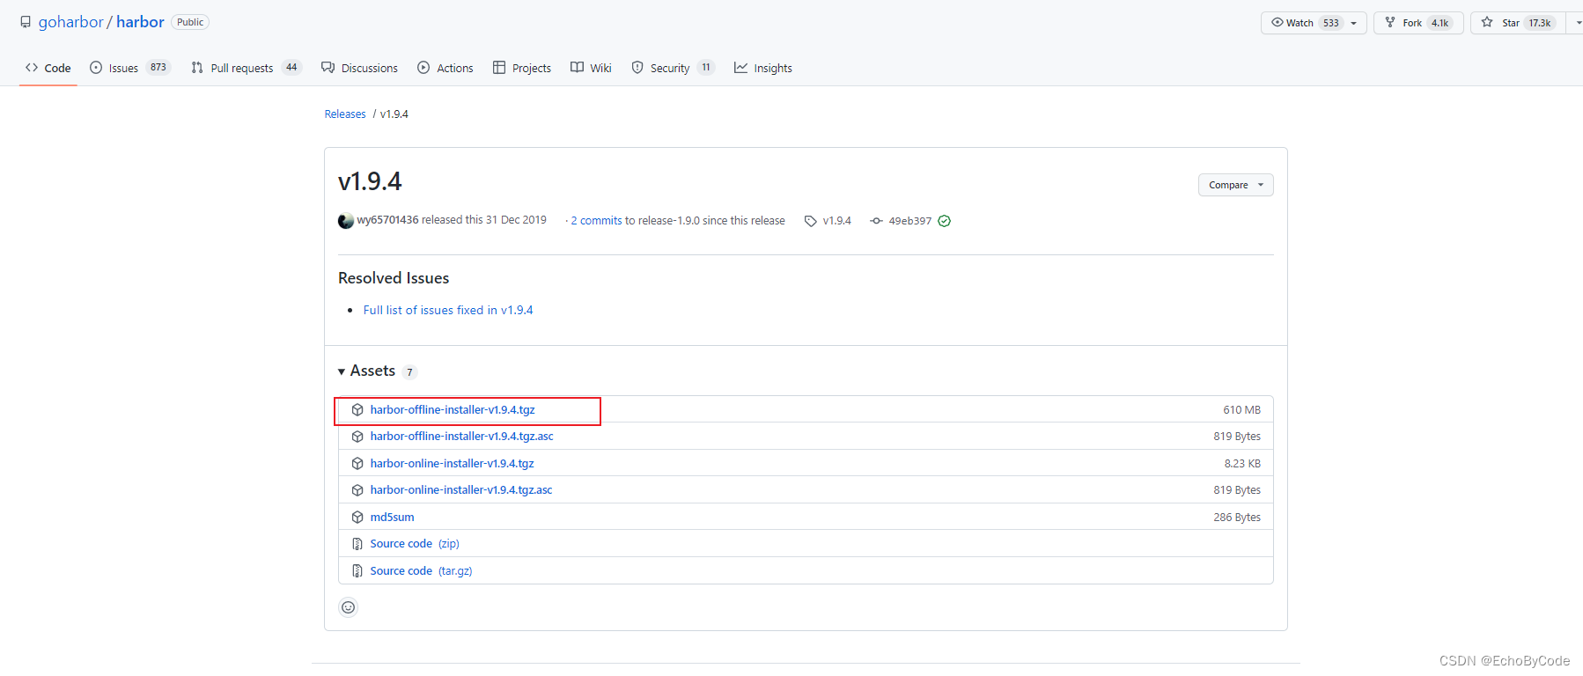Image resolution: width=1583 pixels, height=676 pixels.
Task: Open the wy65701436 user profile link
Action: 387,220
